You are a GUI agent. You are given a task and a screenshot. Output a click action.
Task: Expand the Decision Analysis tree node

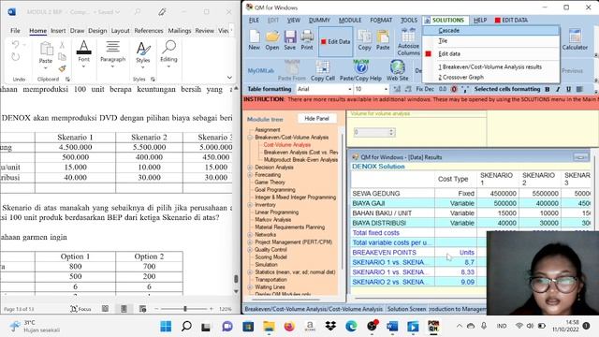click(250, 168)
